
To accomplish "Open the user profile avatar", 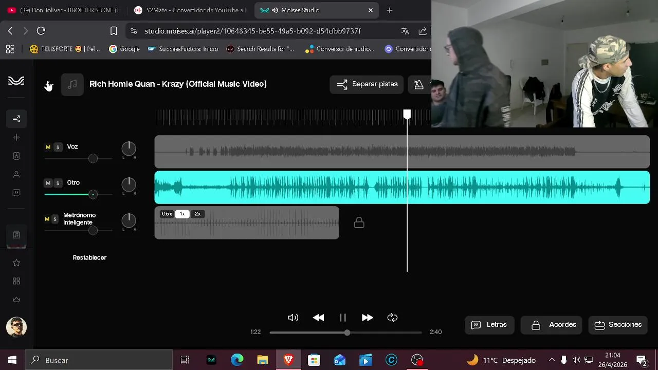I will pos(16,327).
